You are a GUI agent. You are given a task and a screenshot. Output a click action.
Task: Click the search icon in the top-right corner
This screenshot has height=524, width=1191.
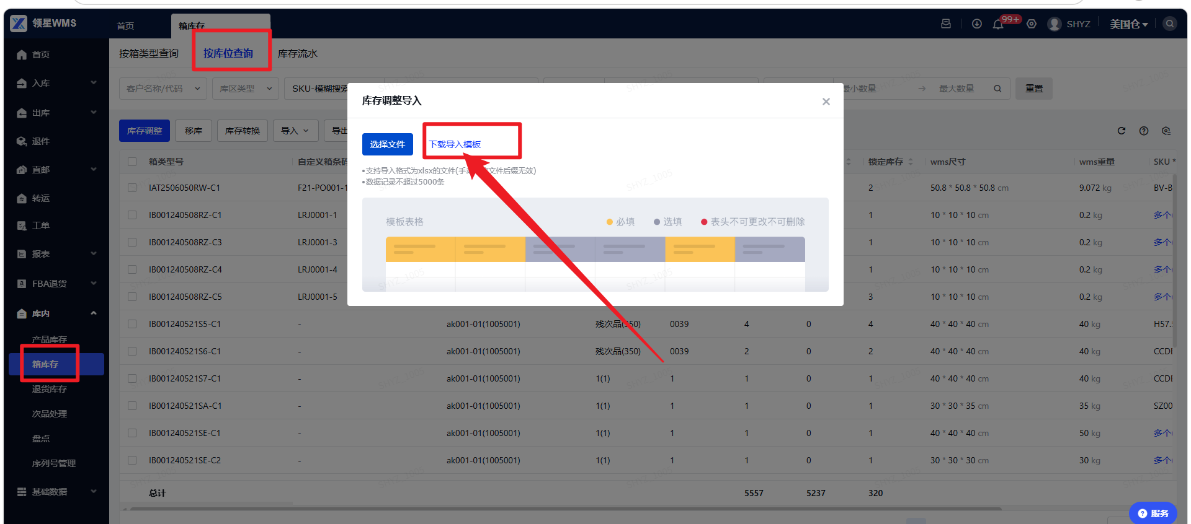[x=1170, y=24]
